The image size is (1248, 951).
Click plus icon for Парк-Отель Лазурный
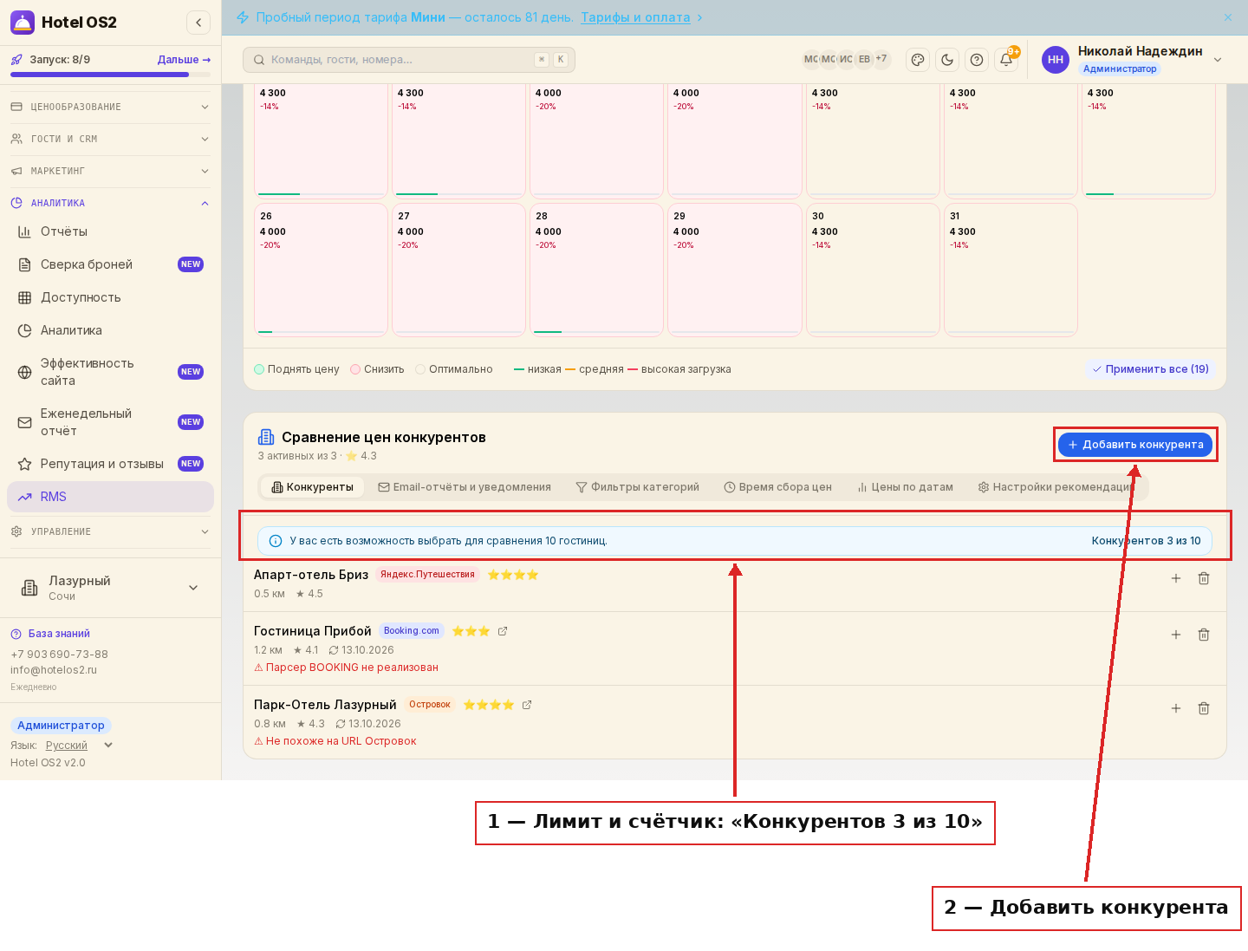[x=1176, y=708]
